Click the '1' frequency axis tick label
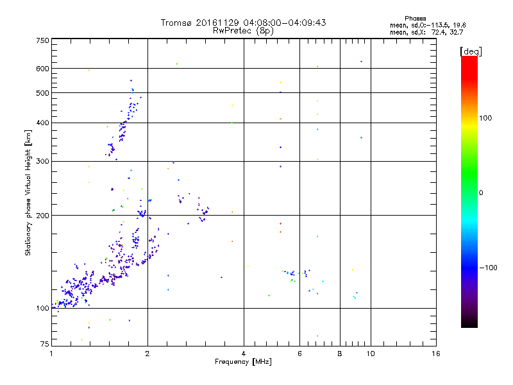 pyautogui.click(x=51, y=354)
